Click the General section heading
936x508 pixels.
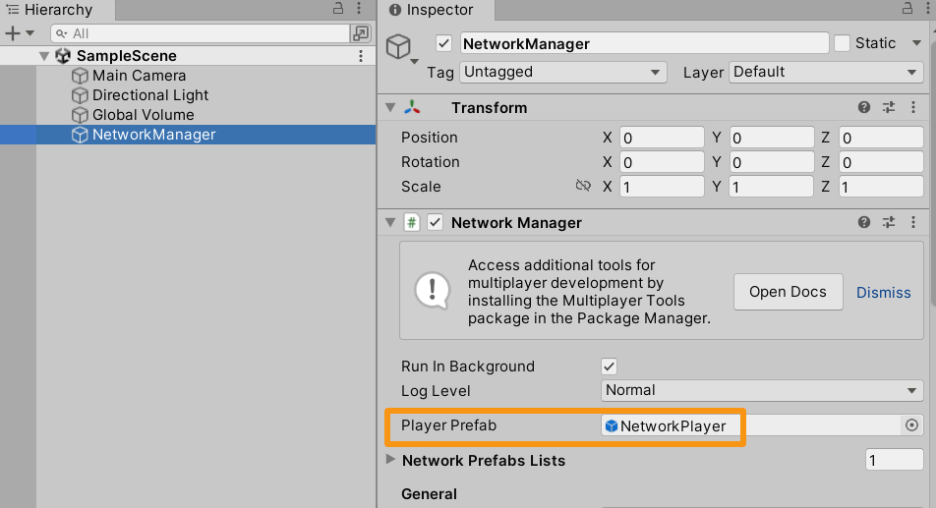[x=429, y=494]
